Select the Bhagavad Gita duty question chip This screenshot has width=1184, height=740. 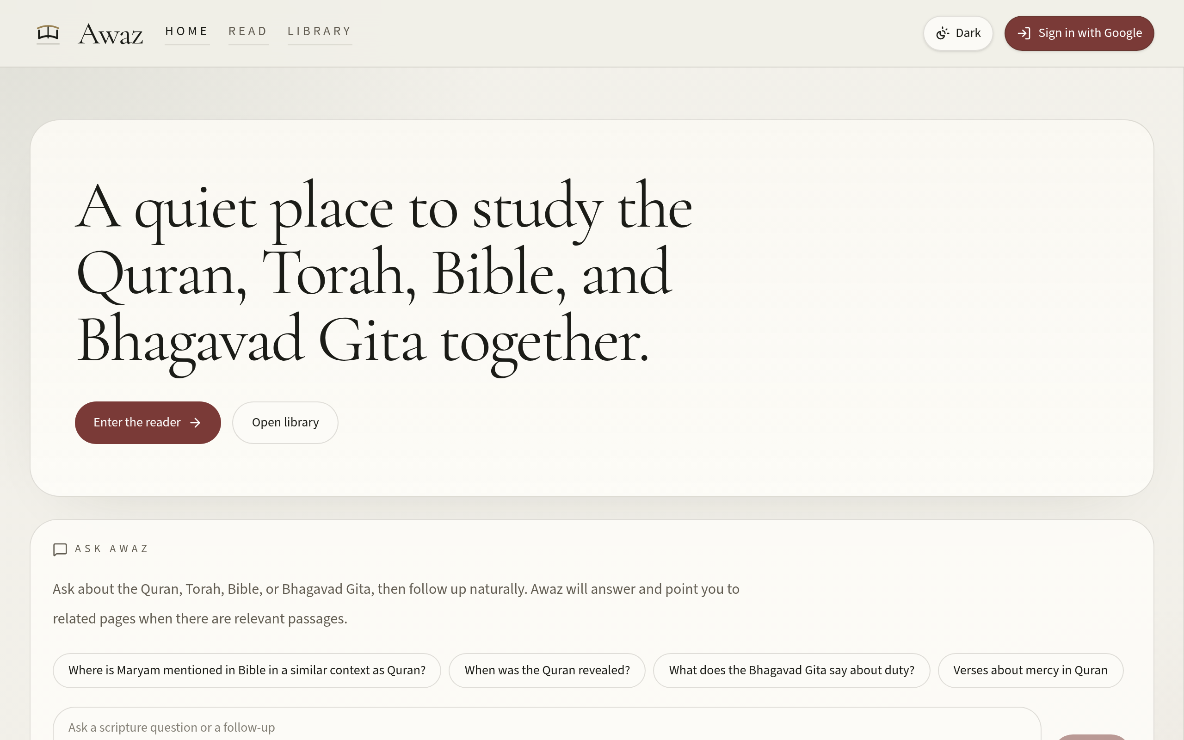tap(792, 671)
